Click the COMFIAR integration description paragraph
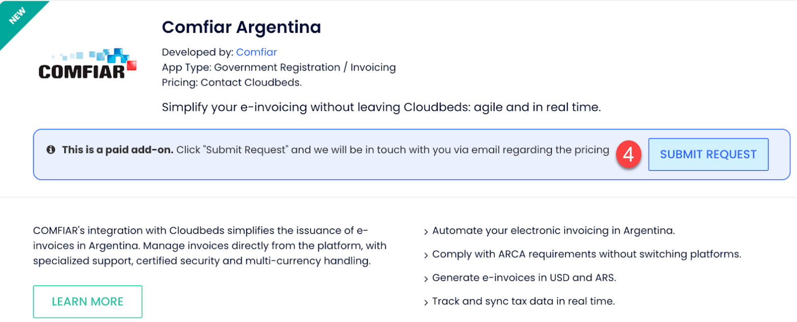This screenshot has width=797, height=322. point(208,246)
